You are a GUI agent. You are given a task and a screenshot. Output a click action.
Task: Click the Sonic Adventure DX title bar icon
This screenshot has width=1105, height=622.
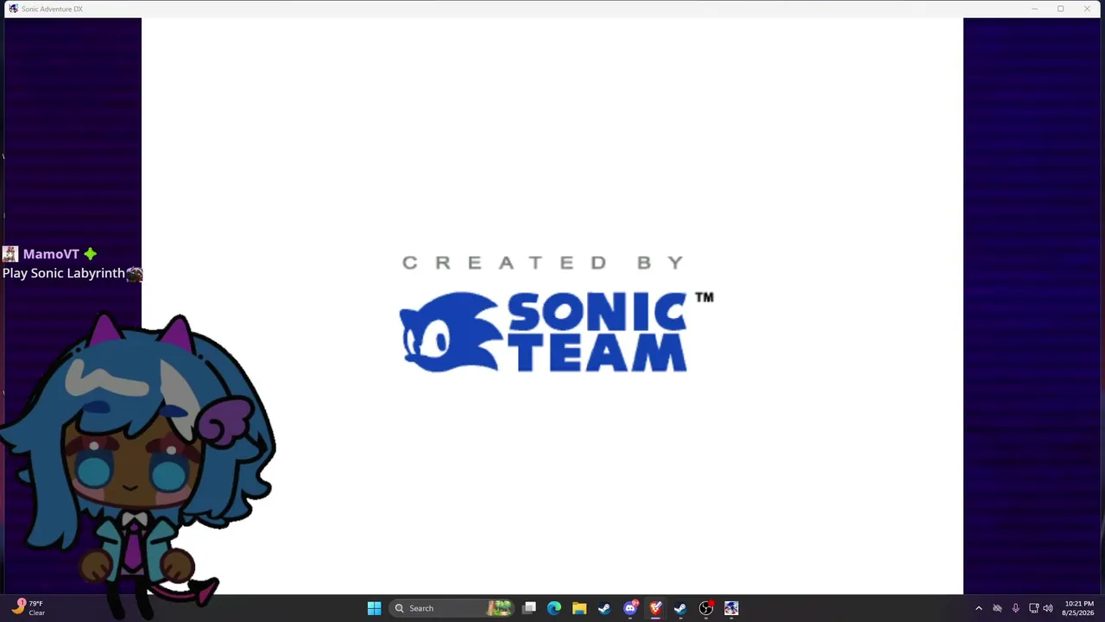[x=13, y=9]
